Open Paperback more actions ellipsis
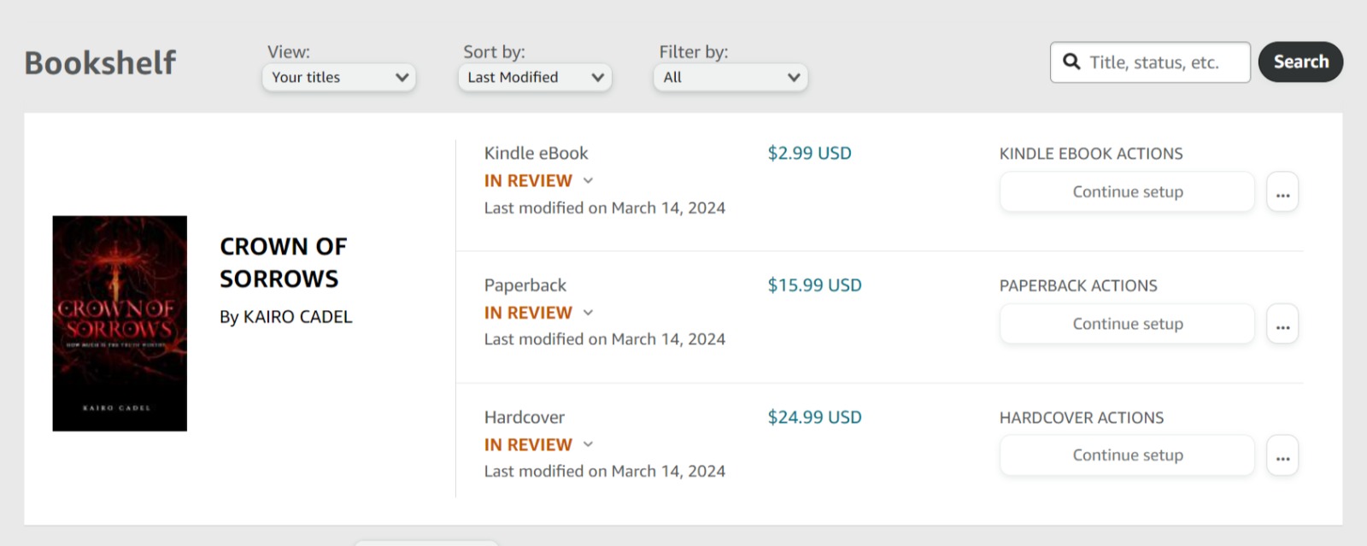Image resolution: width=1367 pixels, height=546 pixels. [x=1282, y=325]
